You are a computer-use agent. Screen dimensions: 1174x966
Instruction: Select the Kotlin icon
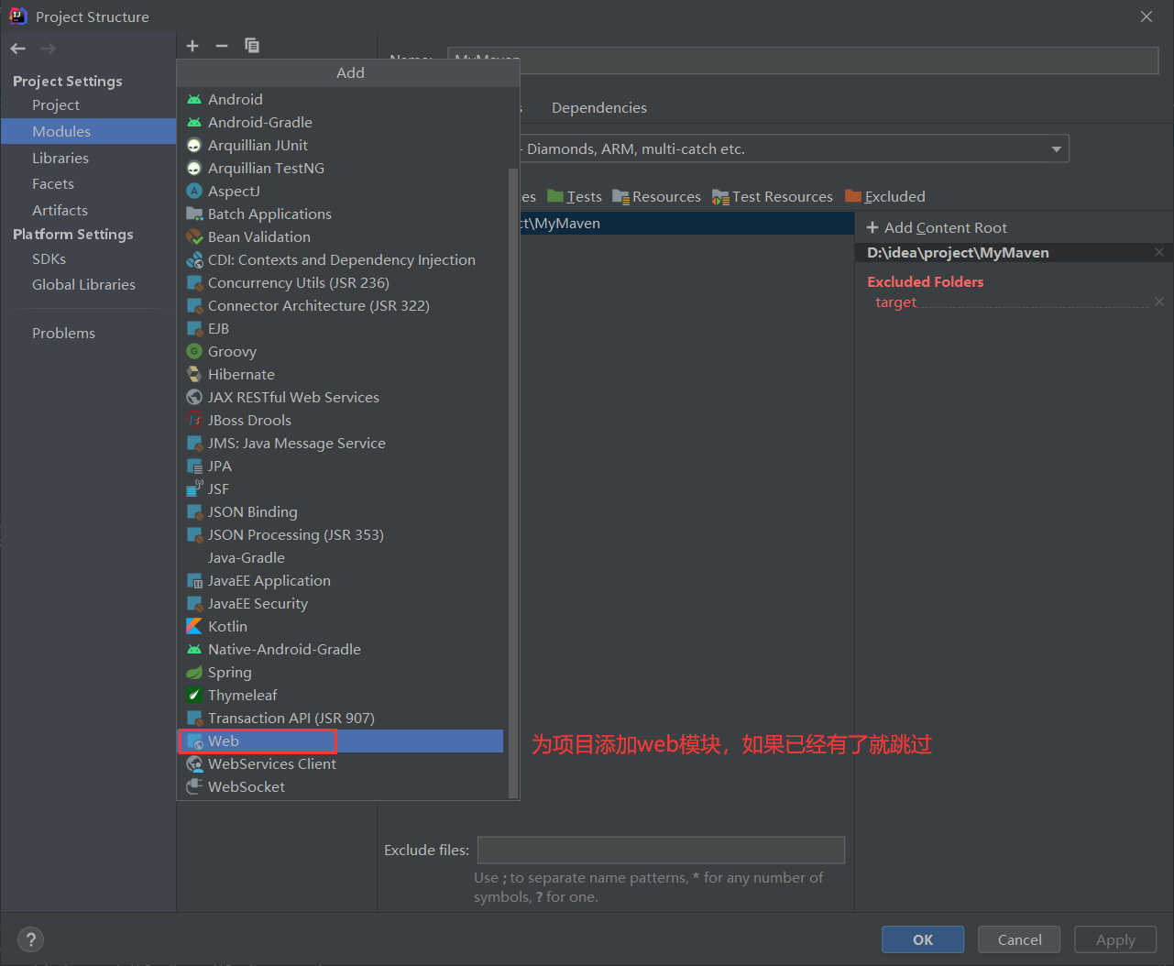pos(194,626)
